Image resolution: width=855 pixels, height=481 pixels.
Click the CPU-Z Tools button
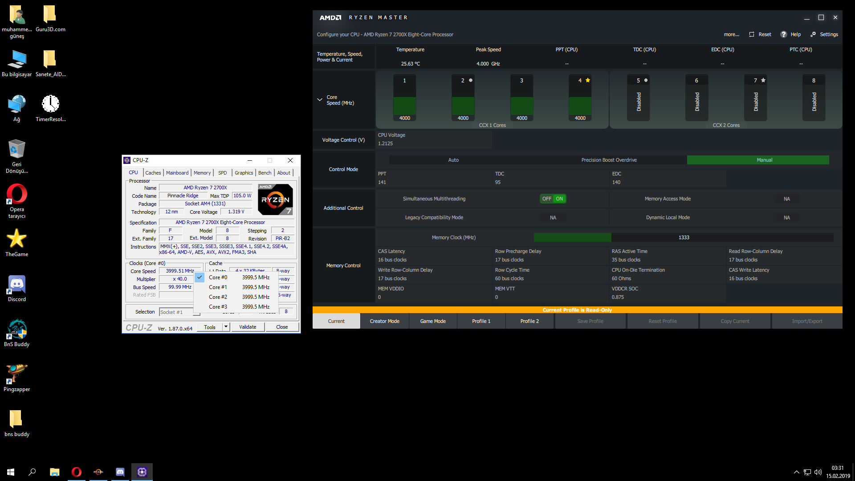(x=210, y=327)
